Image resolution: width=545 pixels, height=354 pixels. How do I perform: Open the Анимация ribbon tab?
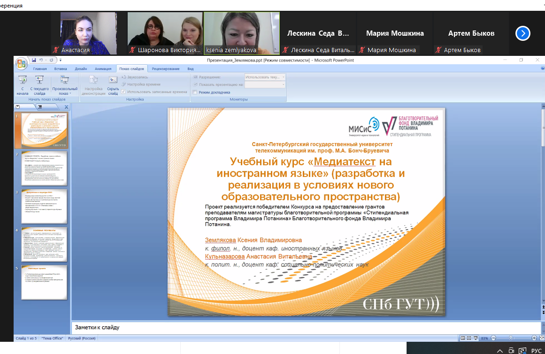click(x=103, y=69)
